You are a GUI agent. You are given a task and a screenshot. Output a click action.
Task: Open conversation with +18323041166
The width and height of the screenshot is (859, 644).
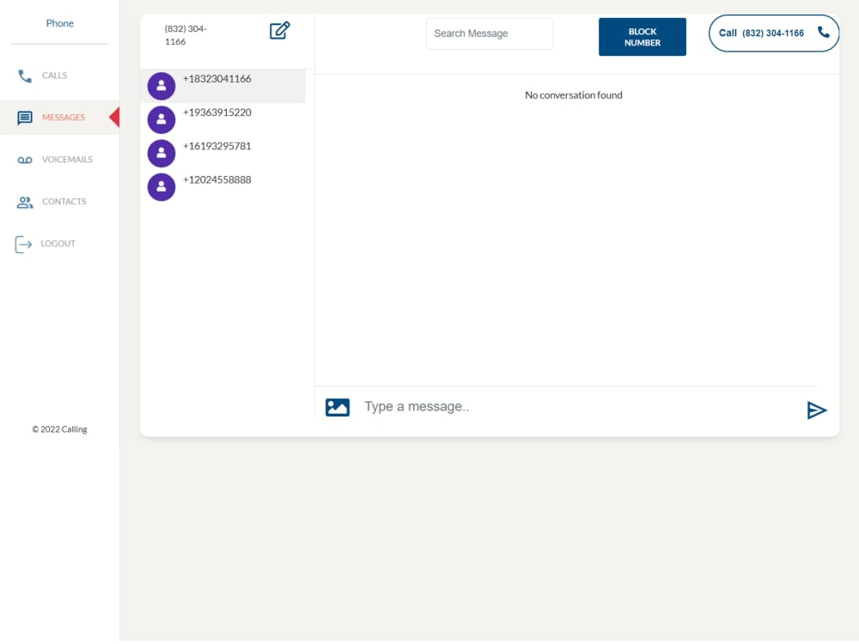tap(216, 78)
